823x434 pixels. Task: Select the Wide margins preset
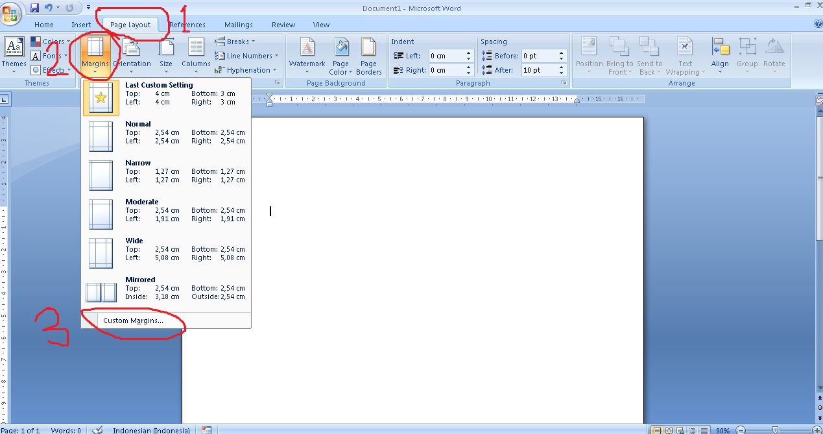(166, 253)
